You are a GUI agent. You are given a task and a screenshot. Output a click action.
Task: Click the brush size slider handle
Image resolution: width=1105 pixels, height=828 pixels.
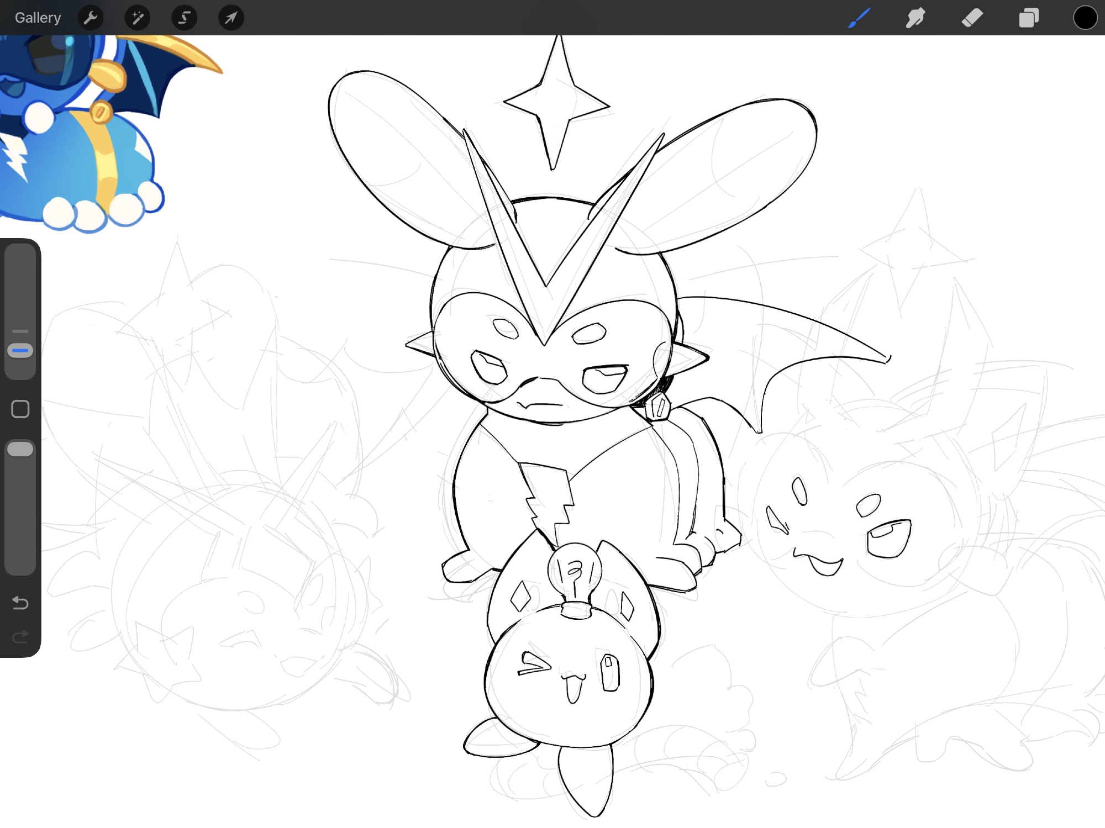click(20, 351)
